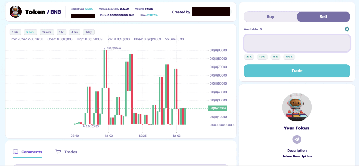359x166 pixels.
Task: Select the 15 mins chart interval
Action: [x=47, y=32]
